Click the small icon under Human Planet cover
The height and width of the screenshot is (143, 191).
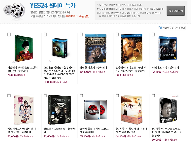[x=50, y=61]
